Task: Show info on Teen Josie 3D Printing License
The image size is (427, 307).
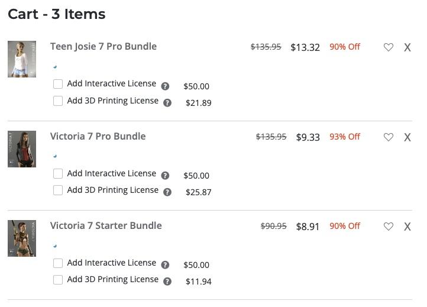Action: [167, 103]
